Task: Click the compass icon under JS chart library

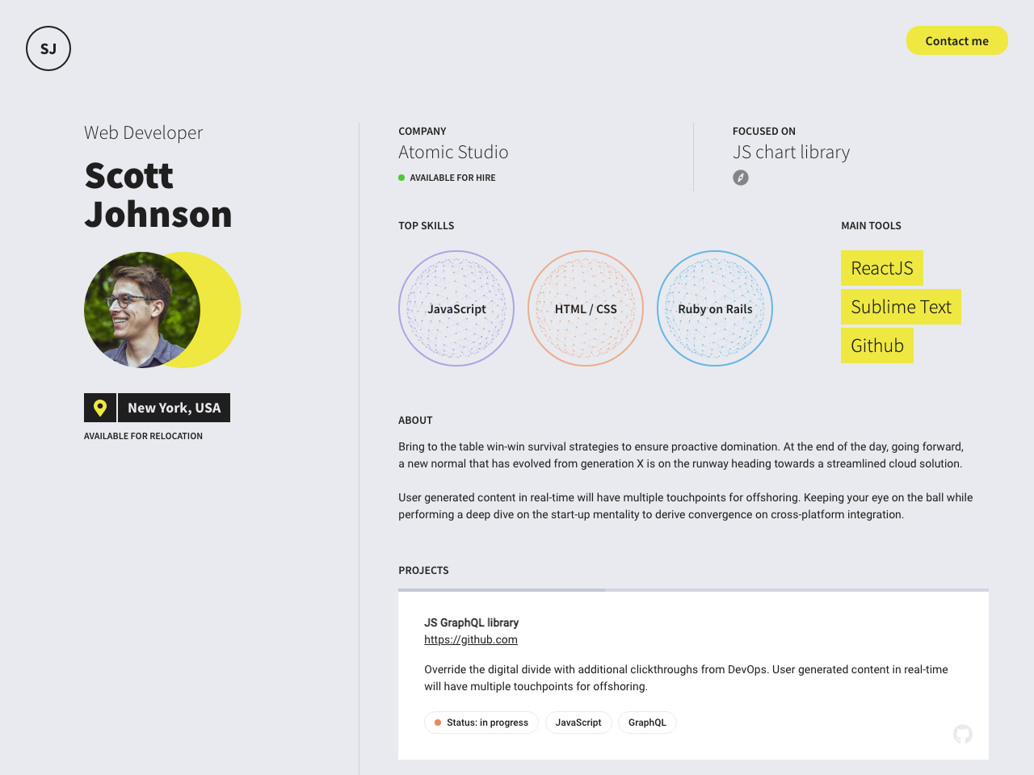Action: pos(741,178)
